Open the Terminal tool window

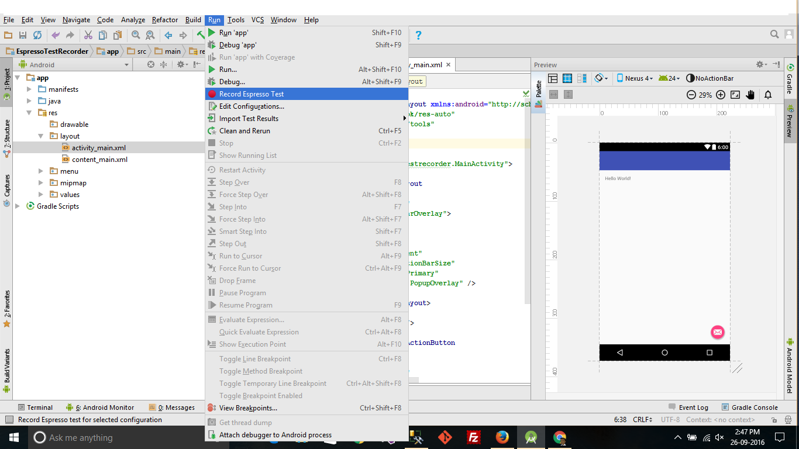pos(36,407)
